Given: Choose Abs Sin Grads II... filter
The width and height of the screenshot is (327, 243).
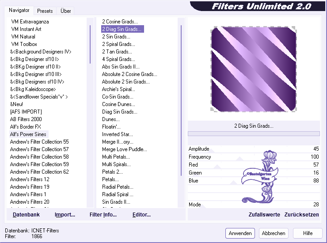Looking at the screenshot, I should tap(121, 67).
